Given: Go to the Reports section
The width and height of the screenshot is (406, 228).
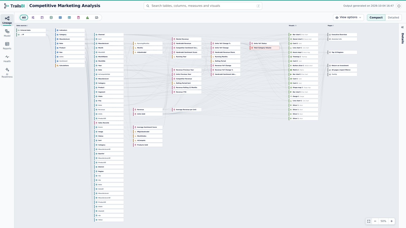Looking at the screenshot, I should (7, 46).
